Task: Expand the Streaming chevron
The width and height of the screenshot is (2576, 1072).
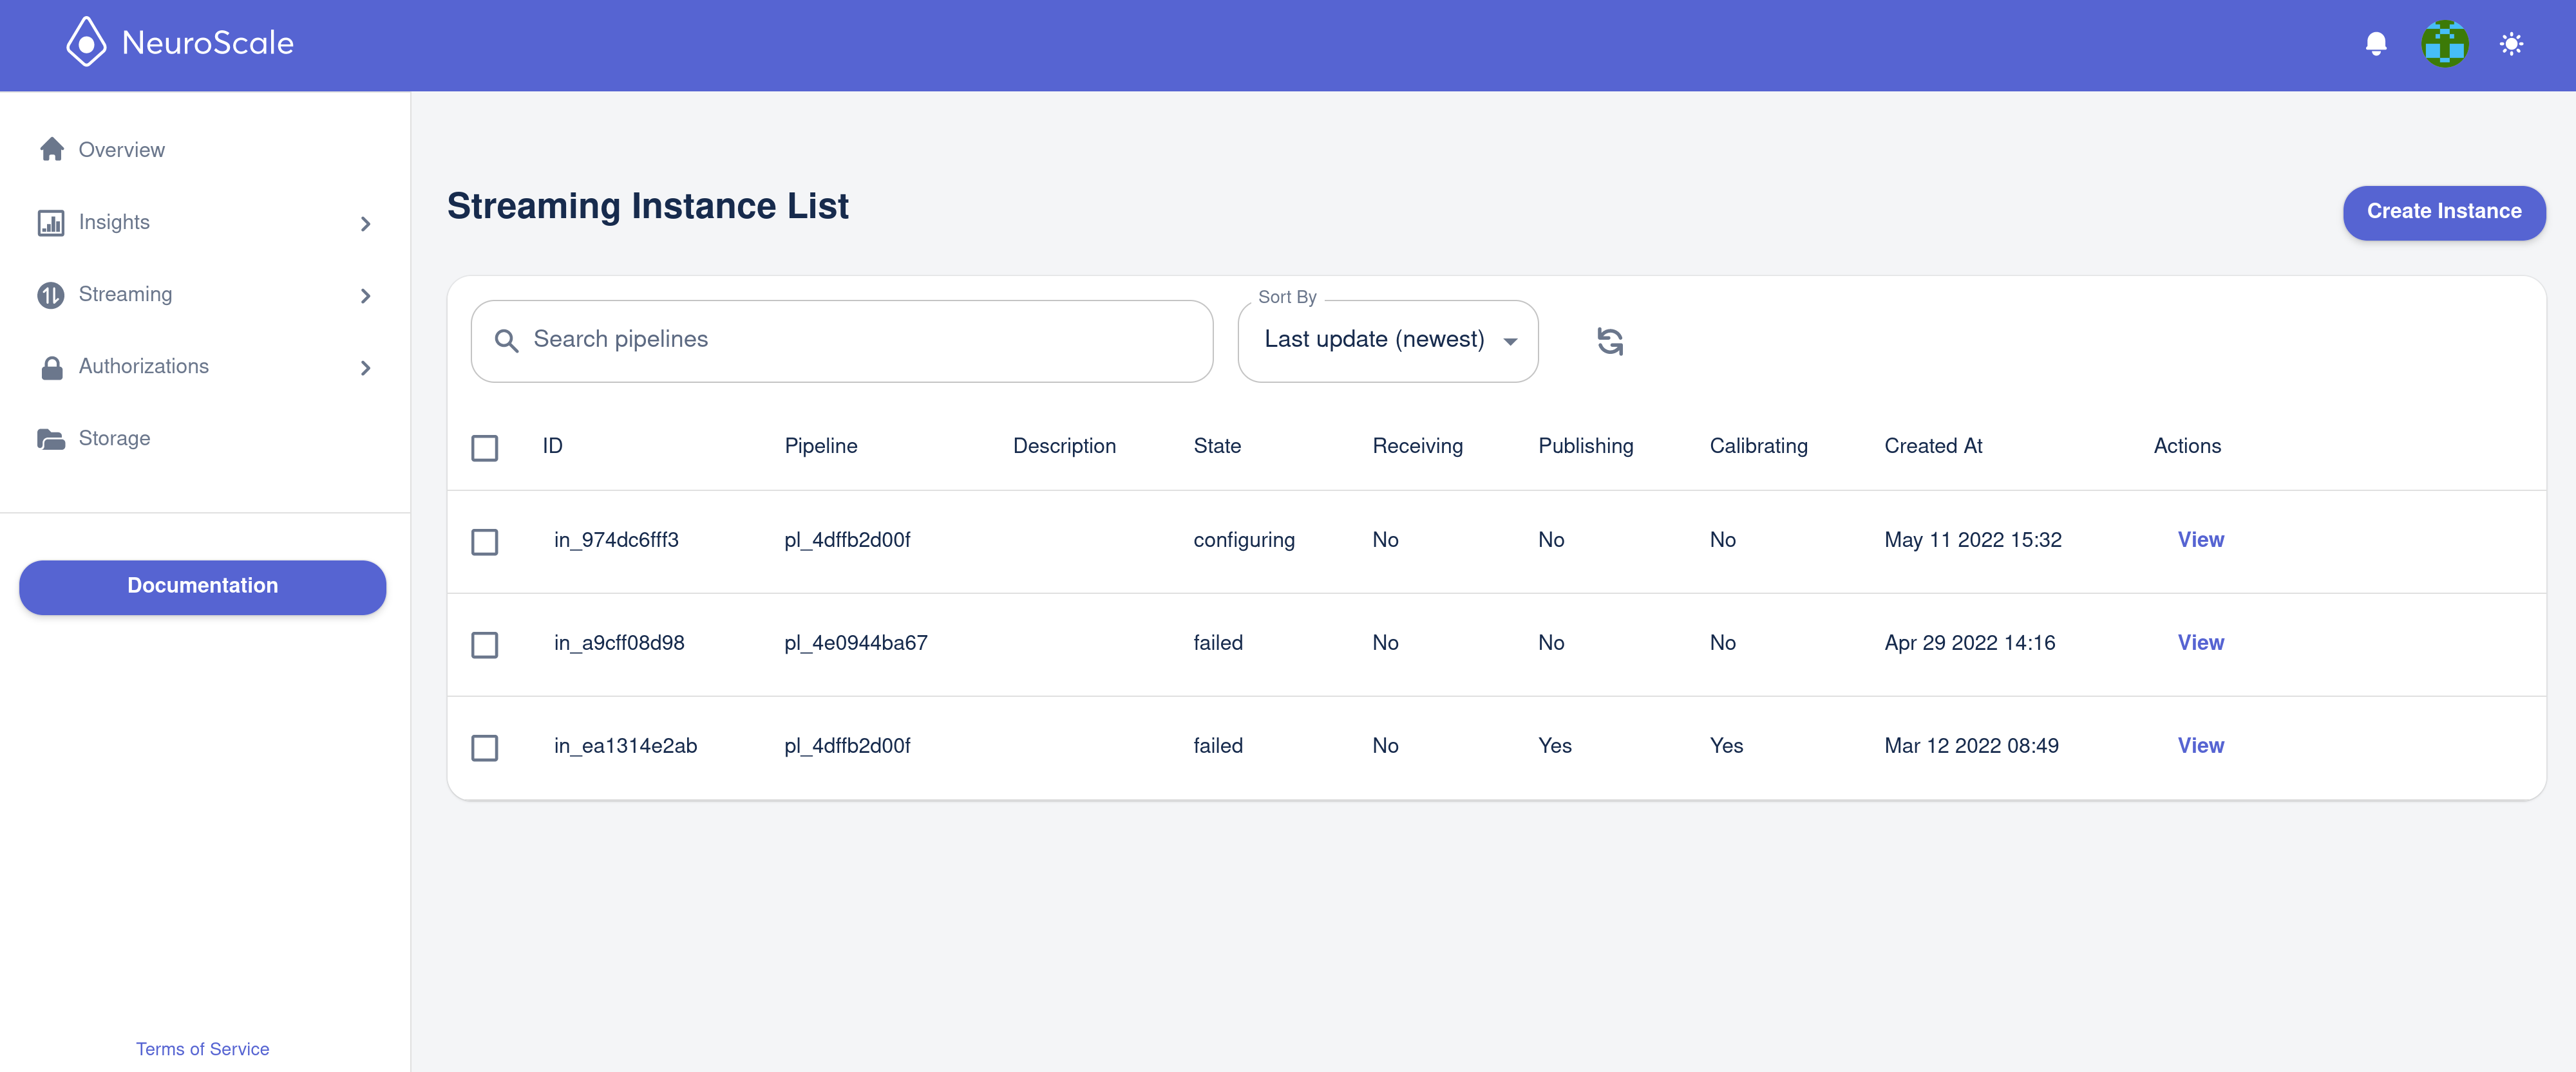Action: pos(365,296)
